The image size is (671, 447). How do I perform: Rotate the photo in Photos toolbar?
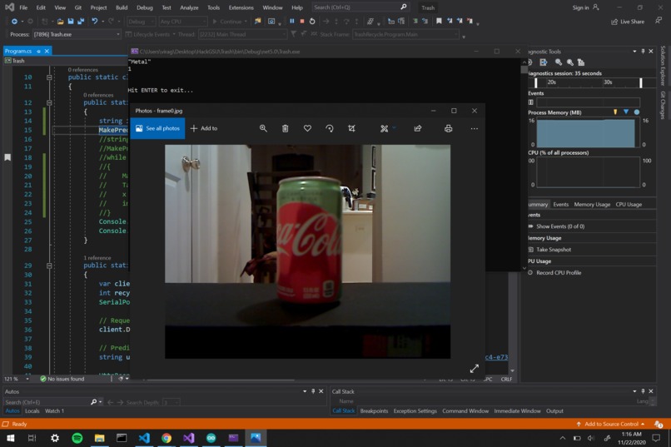(330, 128)
